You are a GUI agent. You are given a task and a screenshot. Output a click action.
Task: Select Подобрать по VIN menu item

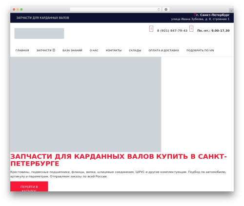tap(200, 50)
